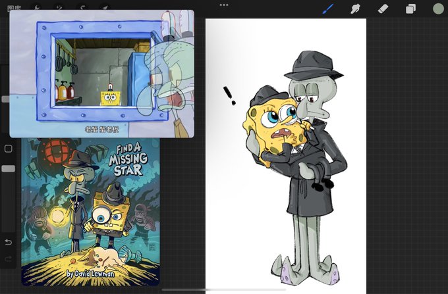448x294 pixels.
Task: Select the Smudge tool
Action: [355, 9]
